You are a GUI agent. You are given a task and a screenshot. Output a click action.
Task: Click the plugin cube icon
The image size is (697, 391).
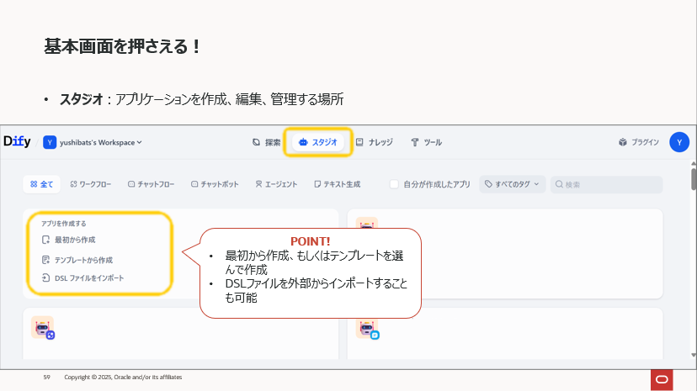click(623, 142)
